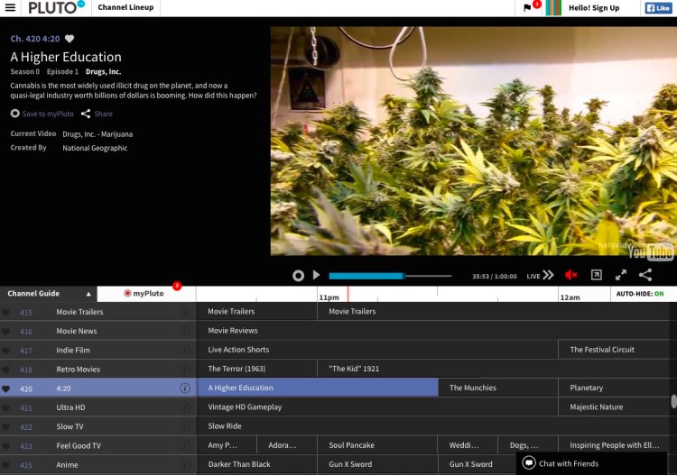Screen dimensions: 677x475
Task: Click the video preview area
Action: pyautogui.click(x=474, y=142)
